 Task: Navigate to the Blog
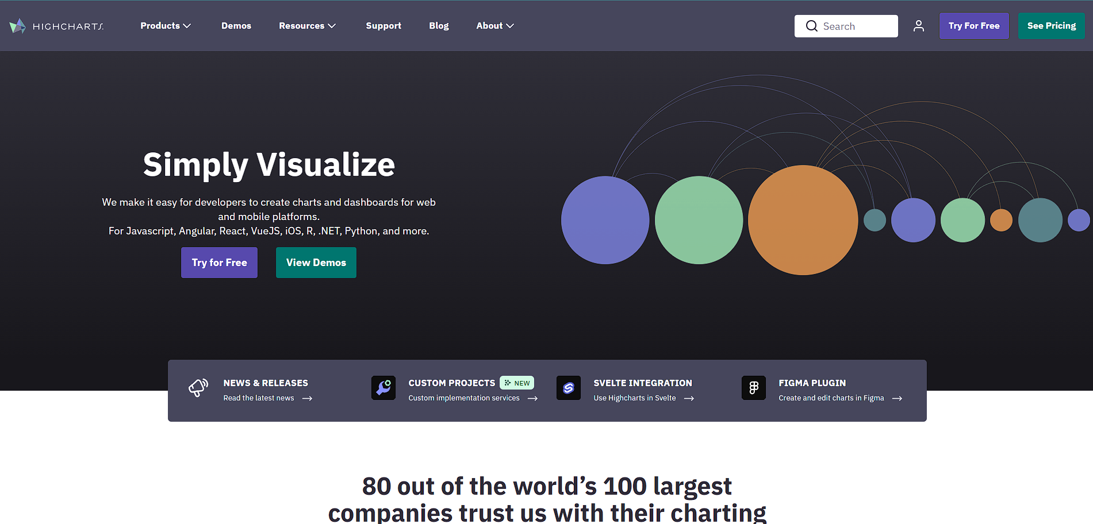click(x=439, y=26)
